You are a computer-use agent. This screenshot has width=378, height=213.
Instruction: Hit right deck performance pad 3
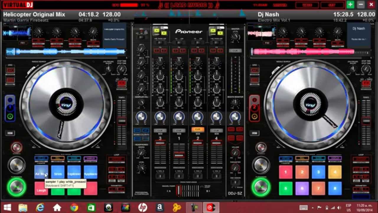(318, 172)
